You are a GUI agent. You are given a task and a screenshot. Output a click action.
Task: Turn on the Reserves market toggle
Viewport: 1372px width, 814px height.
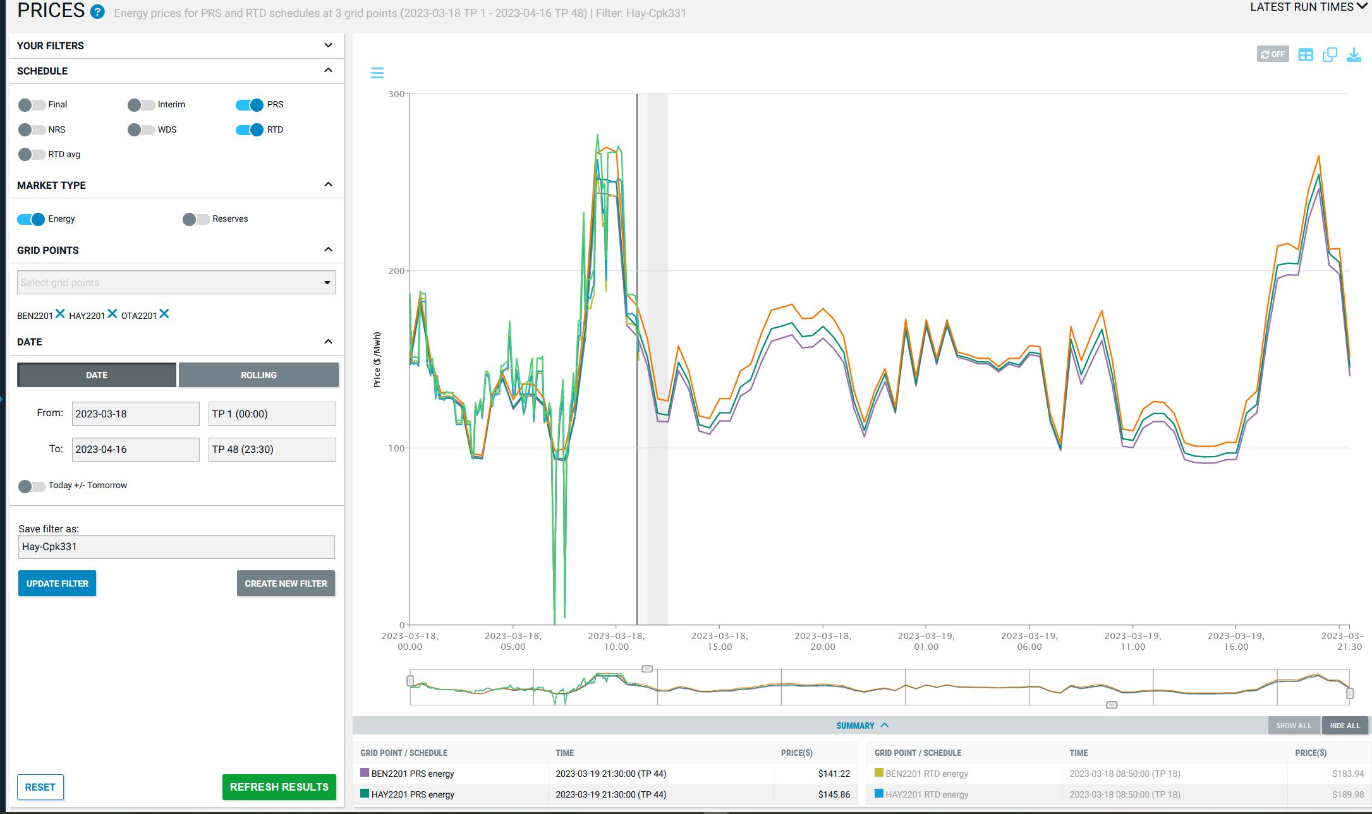point(196,219)
